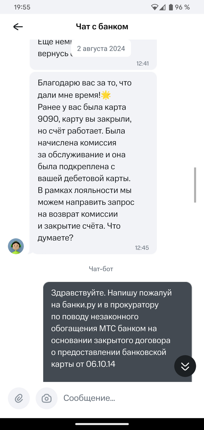This screenshot has width=204, height=430.
Task: Tap the star emoji in the bank message
Action: pos(106,95)
